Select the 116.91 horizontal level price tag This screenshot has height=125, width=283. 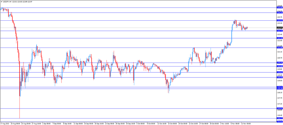pos(280,109)
